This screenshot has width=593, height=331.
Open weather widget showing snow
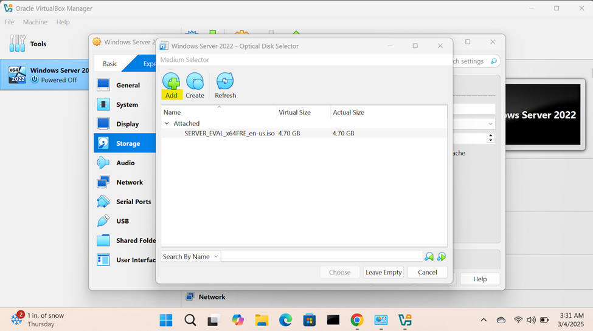38,319
